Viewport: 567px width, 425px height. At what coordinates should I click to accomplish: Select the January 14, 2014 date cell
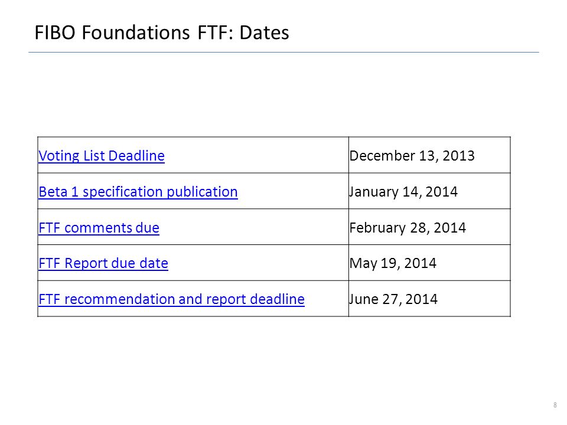point(429,191)
